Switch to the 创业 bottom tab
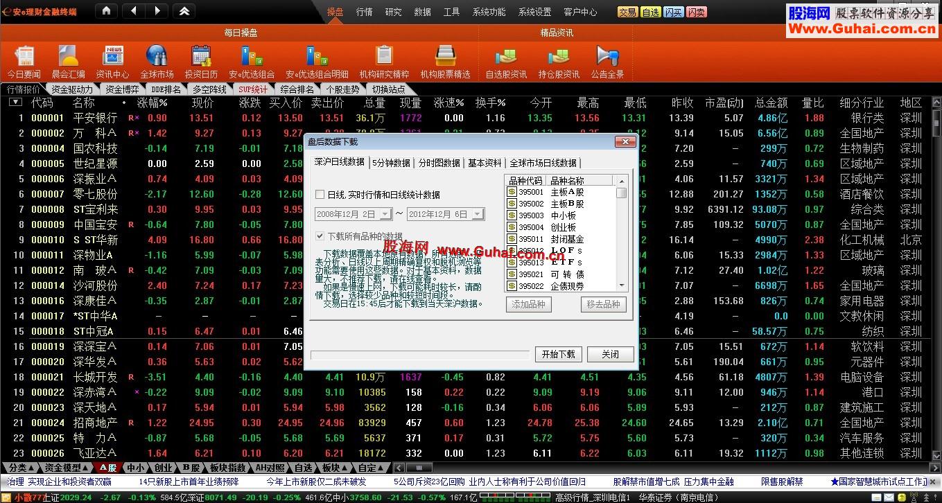Screen dimensions: 942x503 tap(163, 468)
